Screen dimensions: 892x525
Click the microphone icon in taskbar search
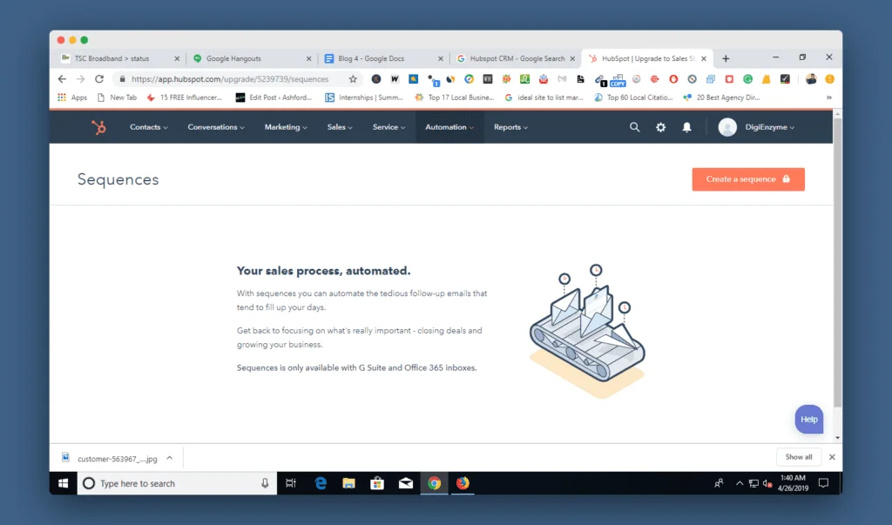(x=265, y=483)
